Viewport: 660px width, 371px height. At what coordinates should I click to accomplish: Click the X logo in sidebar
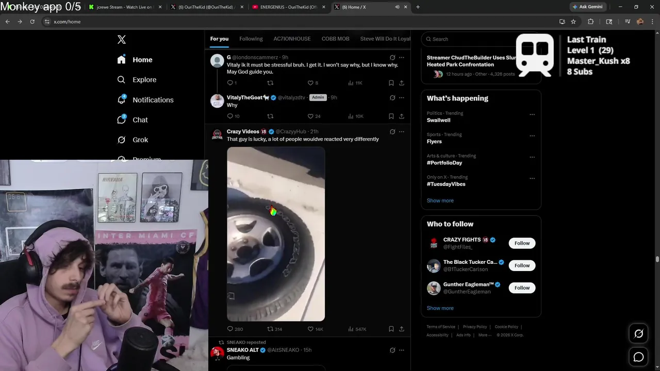tap(122, 40)
